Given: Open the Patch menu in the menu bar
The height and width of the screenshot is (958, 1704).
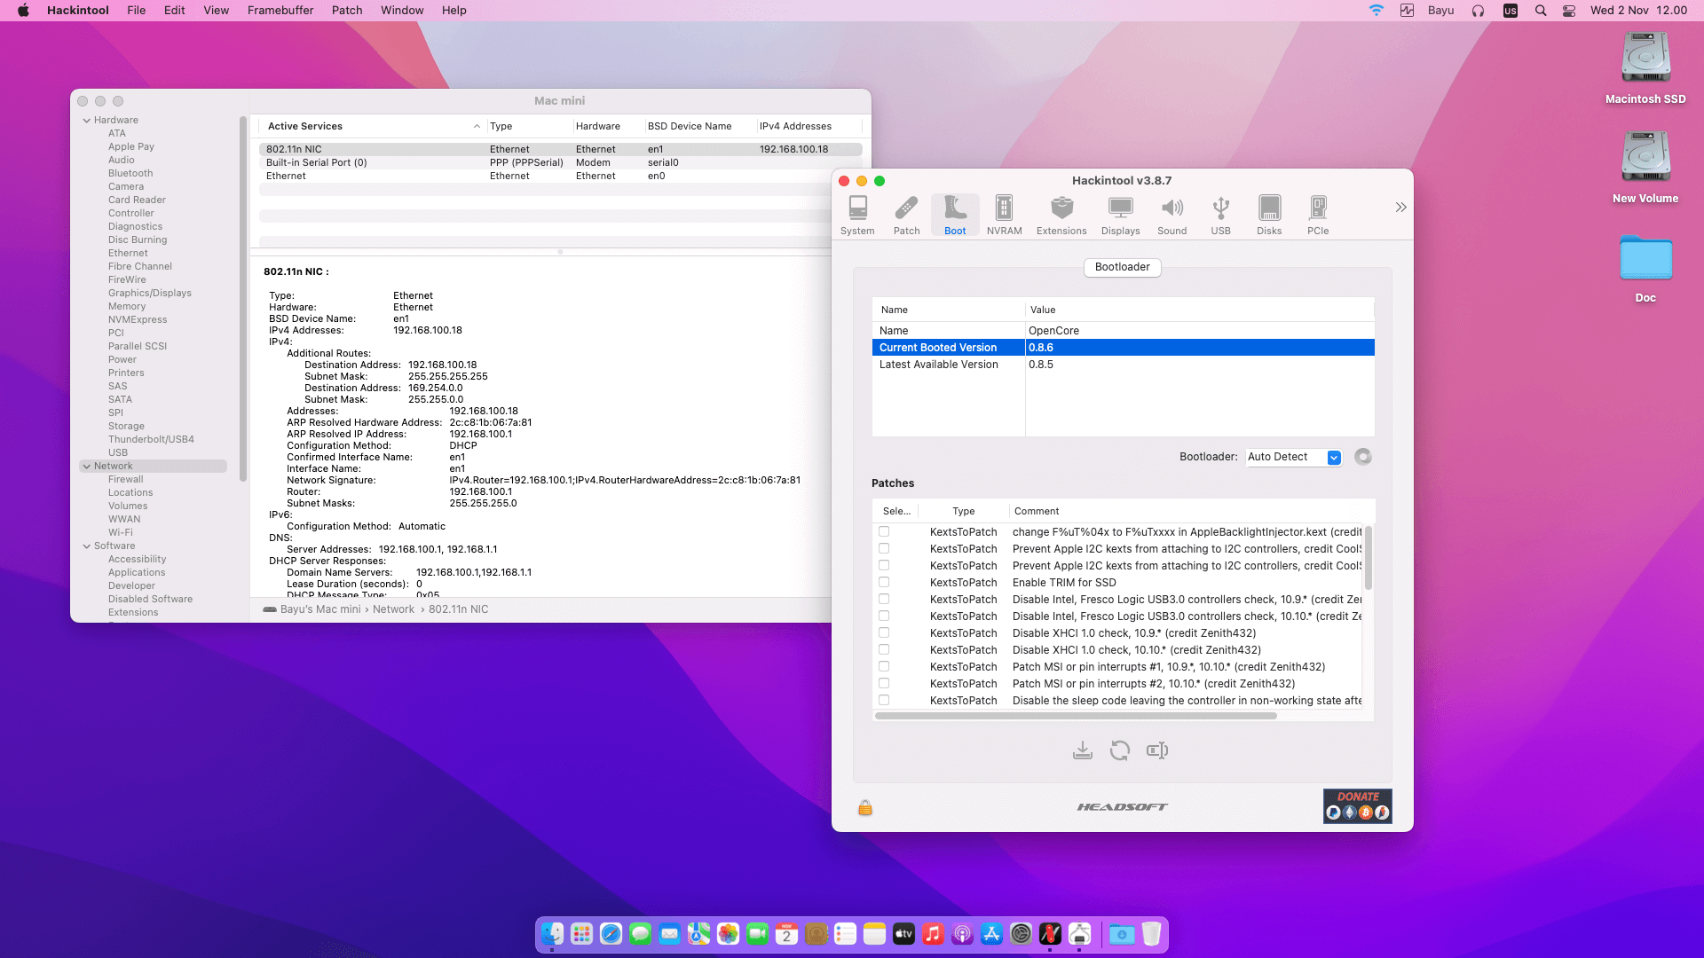Looking at the screenshot, I should 346,10.
